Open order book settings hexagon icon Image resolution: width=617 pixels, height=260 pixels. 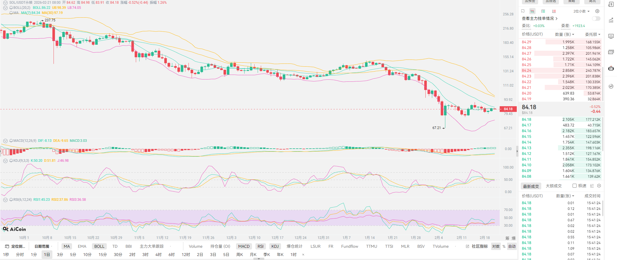pyautogui.click(x=597, y=11)
